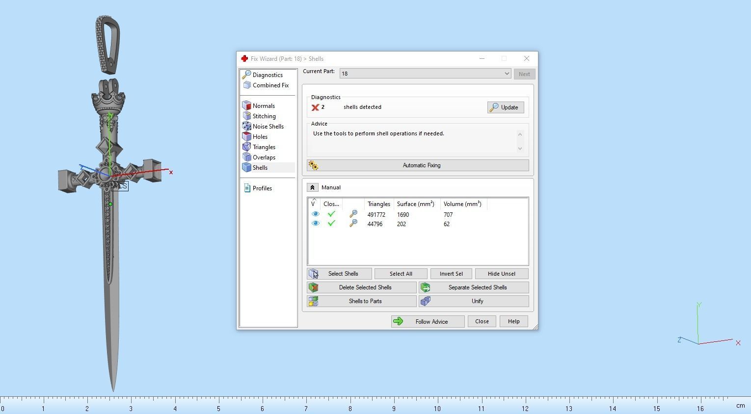The width and height of the screenshot is (751, 414).
Task: Click the red X axis label on sword
Action: tap(171, 172)
